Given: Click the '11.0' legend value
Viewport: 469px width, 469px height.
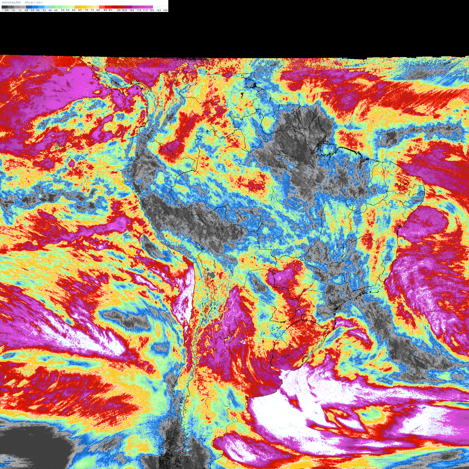Looking at the screenshot, I should coord(139,10).
